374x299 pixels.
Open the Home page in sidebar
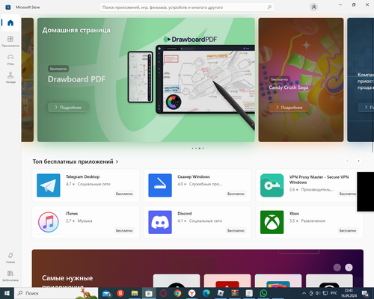(x=10, y=23)
